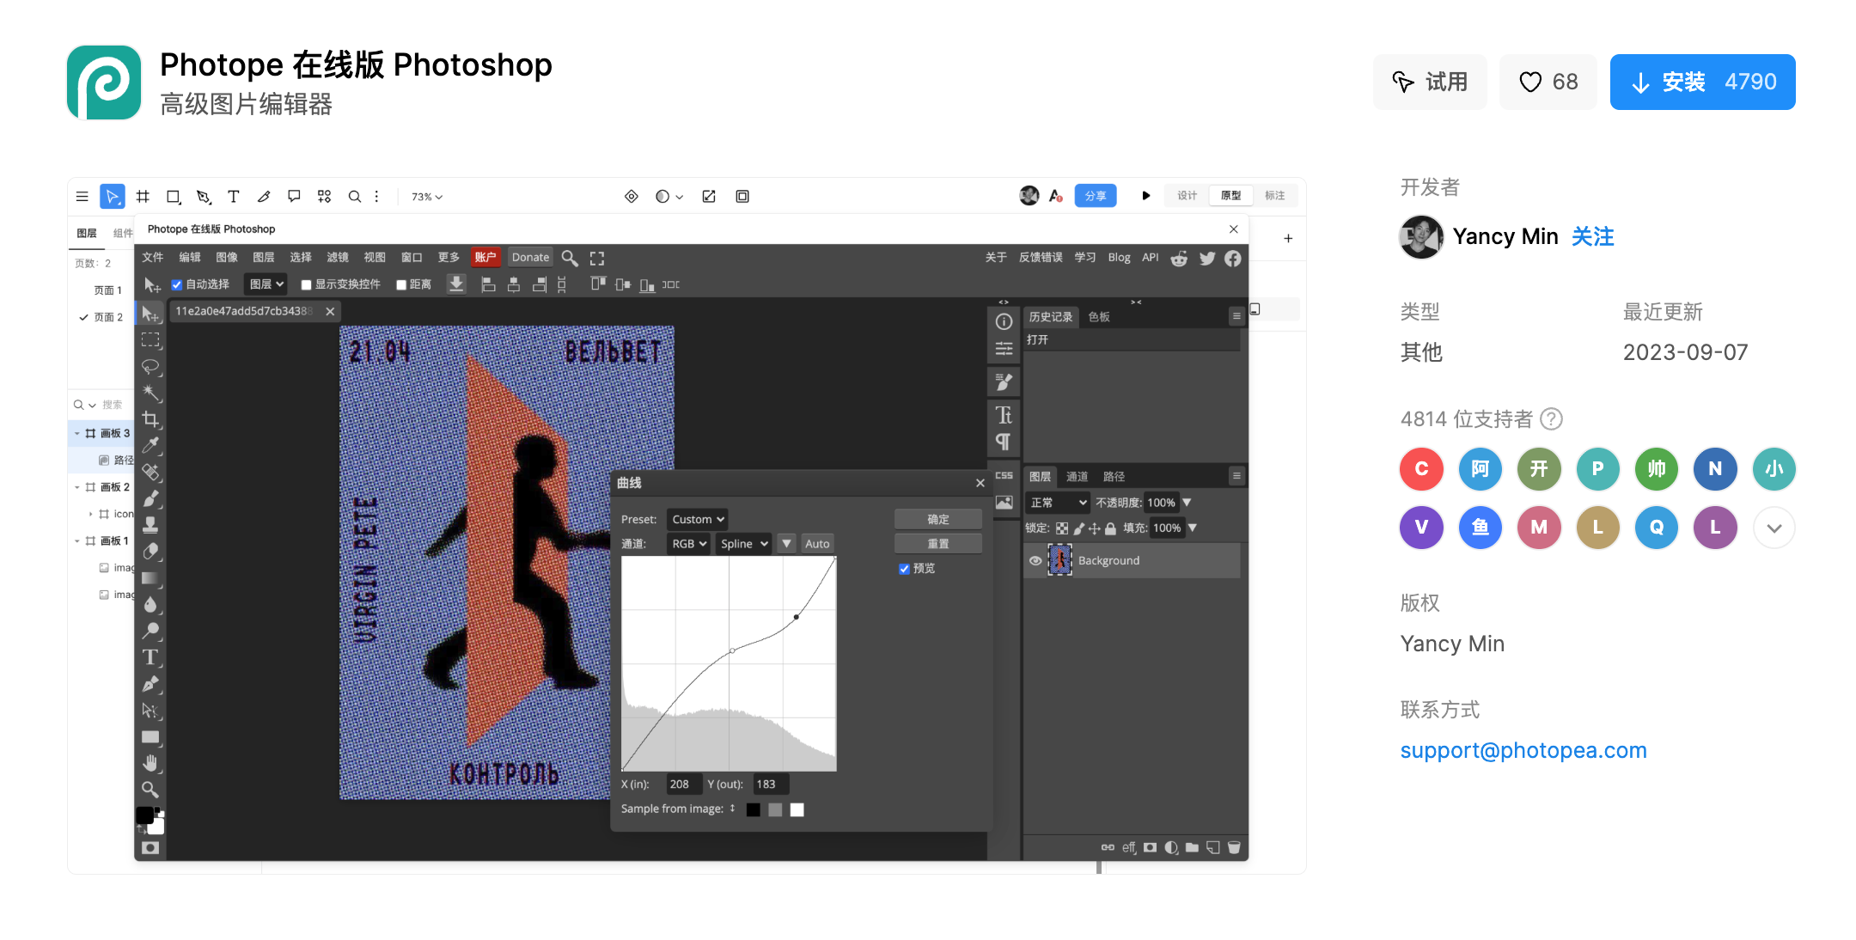
Task: Click the Eyedropper tool
Action: click(x=150, y=445)
